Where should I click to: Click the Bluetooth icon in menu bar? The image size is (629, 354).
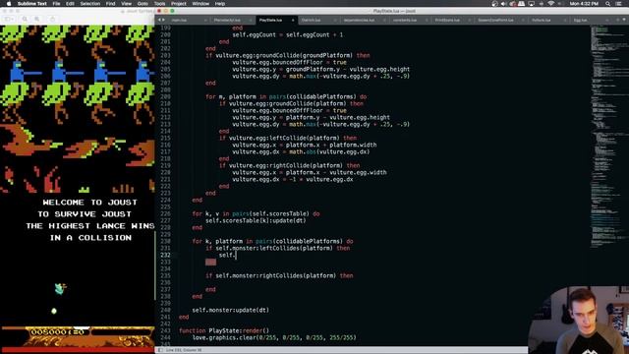(x=542, y=4)
